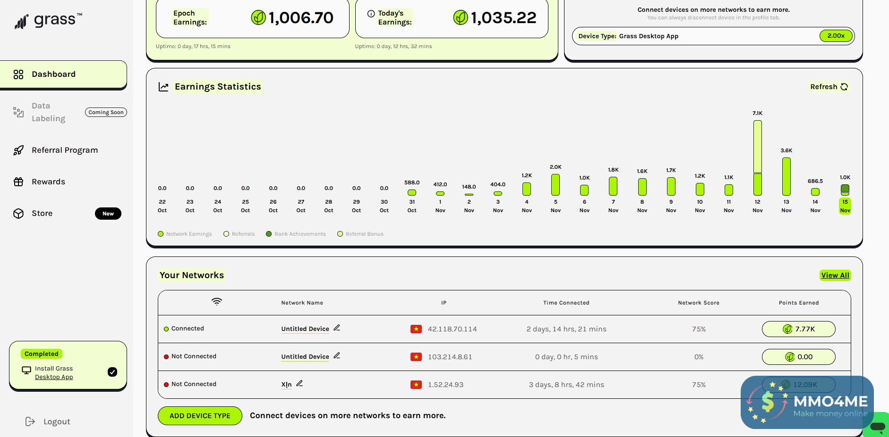Image resolution: width=889 pixels, height=437 pixels.
Task: Open Data Labeling menu item
Action: coord(49,112)
